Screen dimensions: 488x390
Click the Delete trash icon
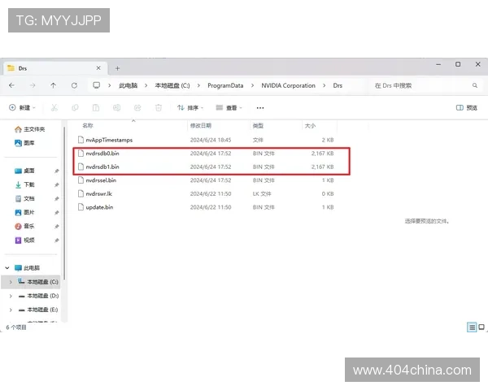point(159,107)
